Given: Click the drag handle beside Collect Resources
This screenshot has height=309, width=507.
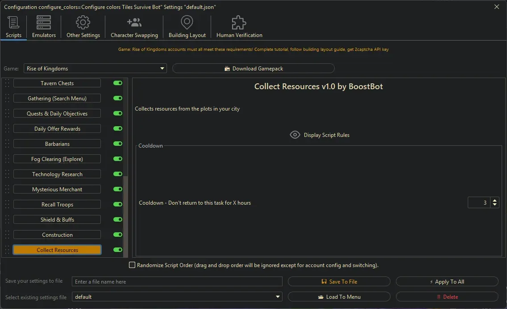Looking at the screenshot, I should click(x=6, y=250).
